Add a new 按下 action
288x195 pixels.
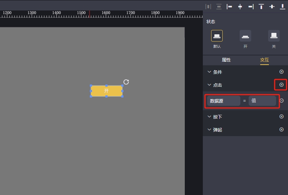282,117
